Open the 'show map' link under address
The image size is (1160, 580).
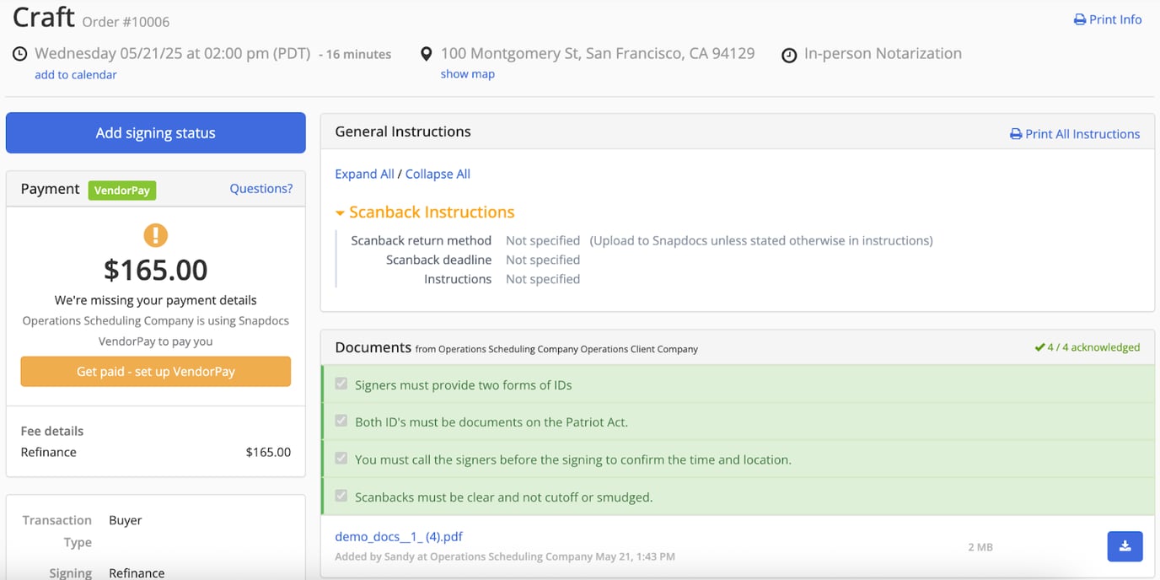(x=467, y=74)
